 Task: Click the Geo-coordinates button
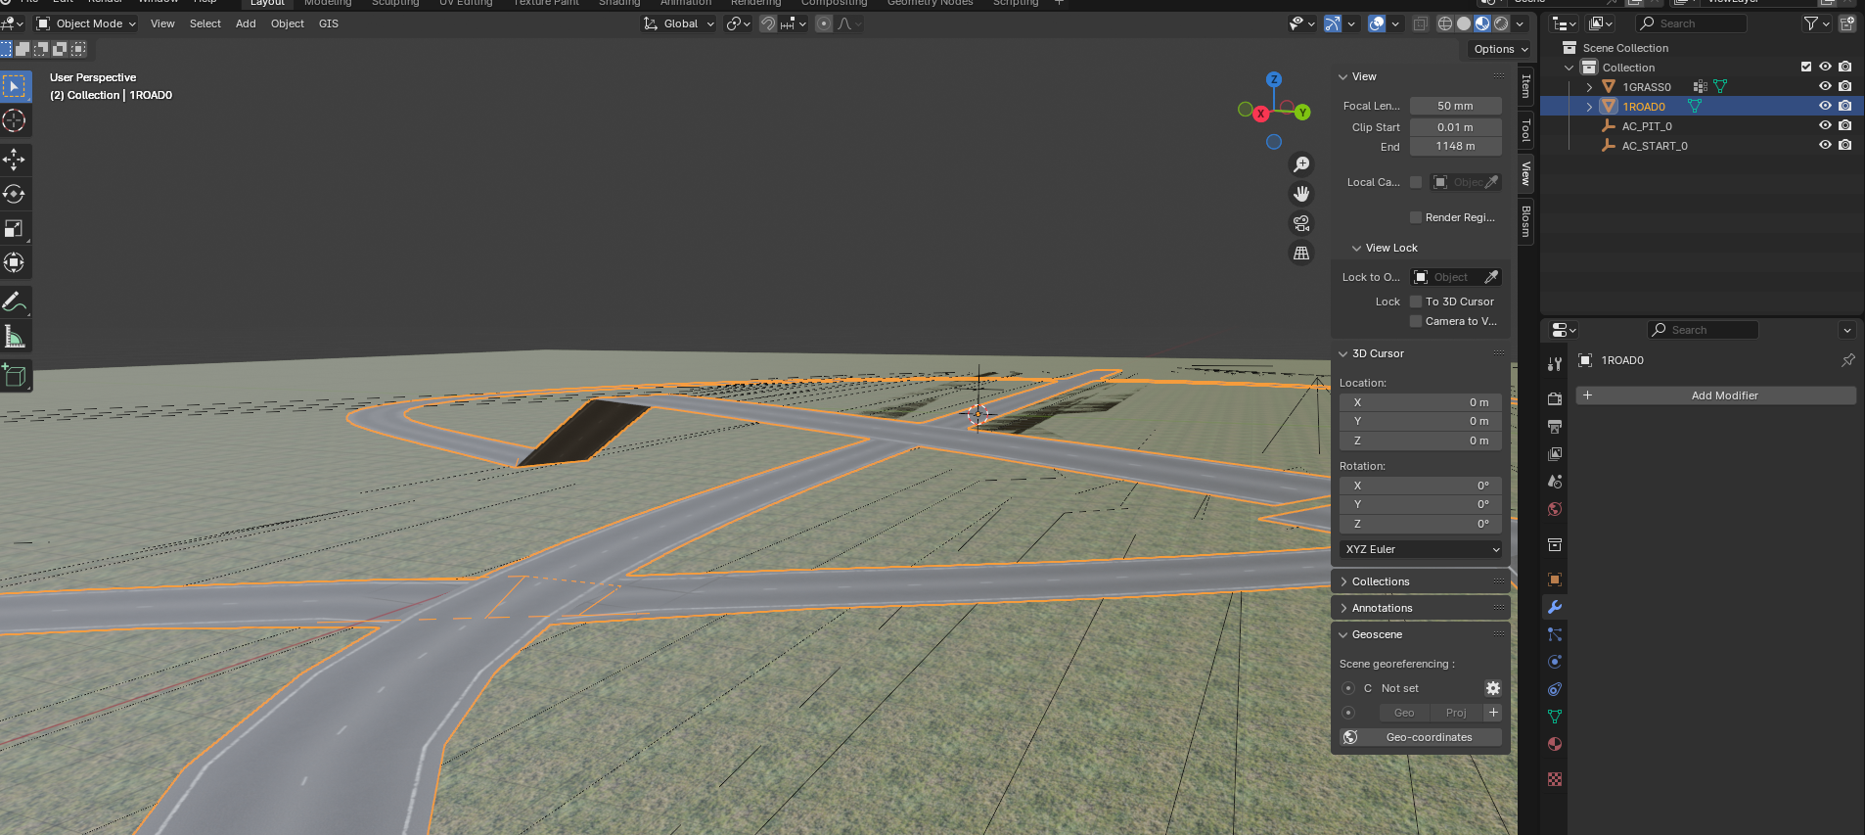[x=1421, y=737]
